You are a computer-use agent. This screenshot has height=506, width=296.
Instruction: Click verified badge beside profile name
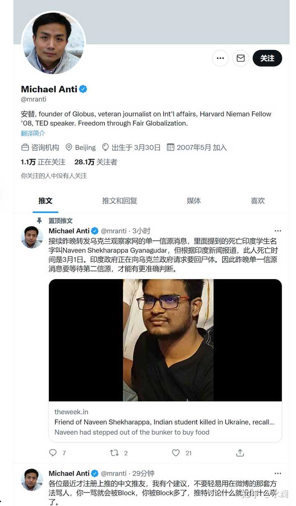click(x=83, y=89)
